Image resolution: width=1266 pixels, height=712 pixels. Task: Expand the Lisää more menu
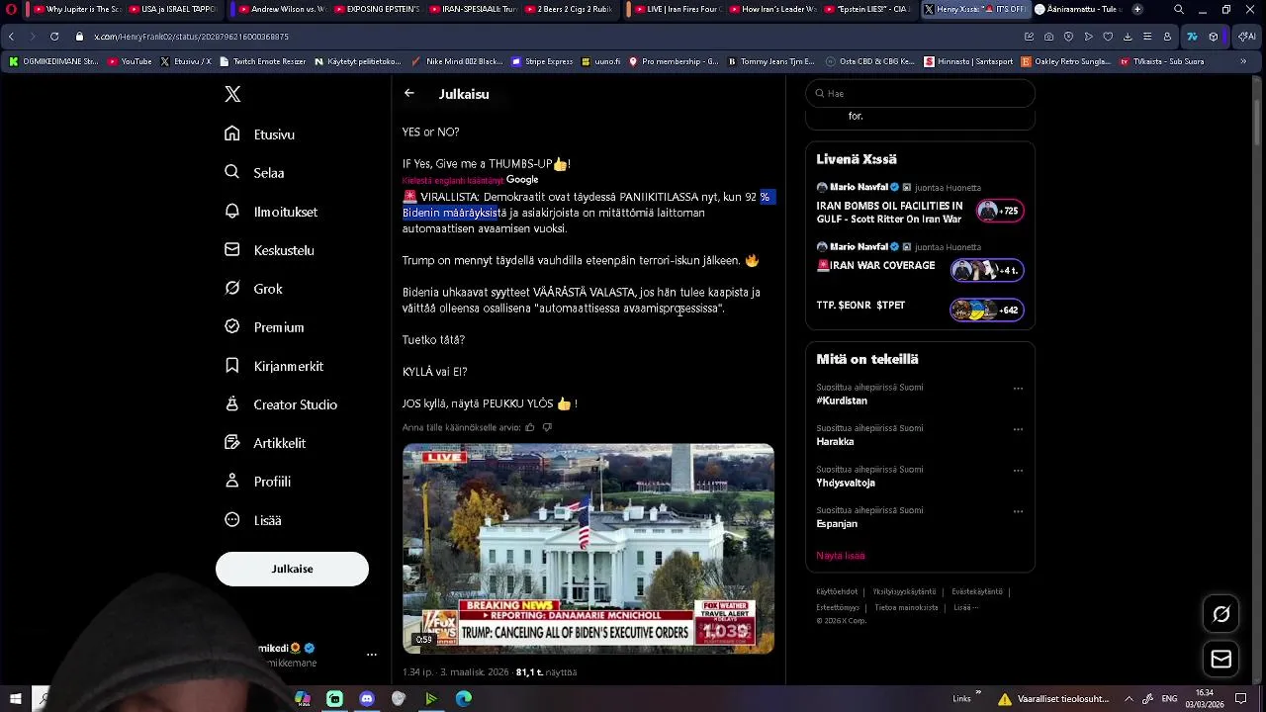click(253, 520)
